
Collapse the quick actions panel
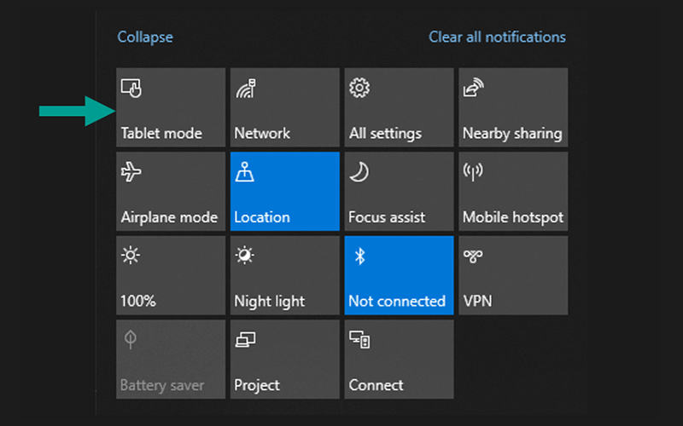[145, 37]
